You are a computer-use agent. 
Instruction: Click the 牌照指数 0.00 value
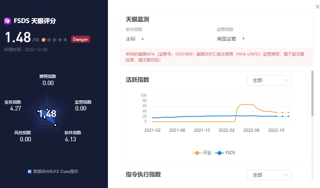[48, 83]
